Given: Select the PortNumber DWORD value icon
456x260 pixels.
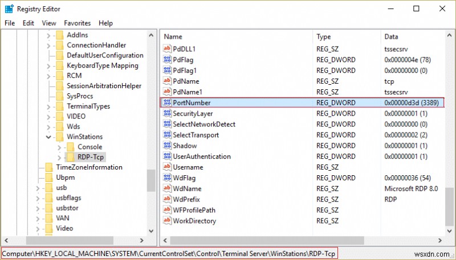Looking at the screenshot, I should point(167,102).
